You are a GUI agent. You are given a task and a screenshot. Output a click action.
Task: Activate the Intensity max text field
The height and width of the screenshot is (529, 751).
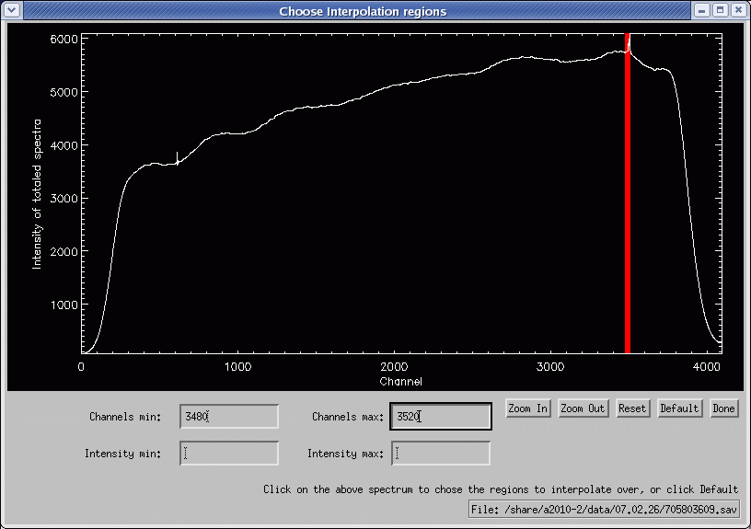coord(441,454)
